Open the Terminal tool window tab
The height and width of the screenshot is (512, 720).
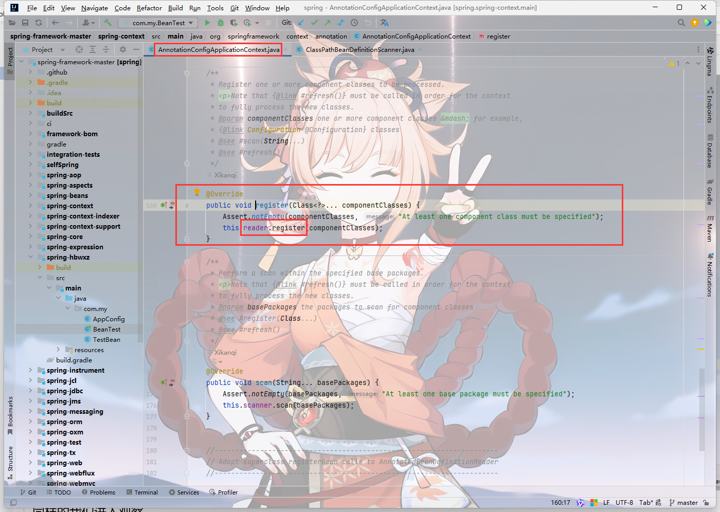142,492
